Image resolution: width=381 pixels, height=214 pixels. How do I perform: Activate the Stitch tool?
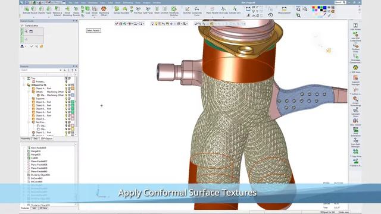tap(157, 10)
